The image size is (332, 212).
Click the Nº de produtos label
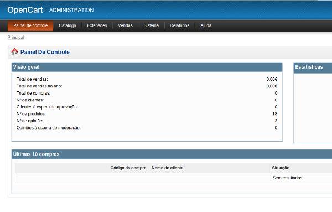click(x=31, y=114)
